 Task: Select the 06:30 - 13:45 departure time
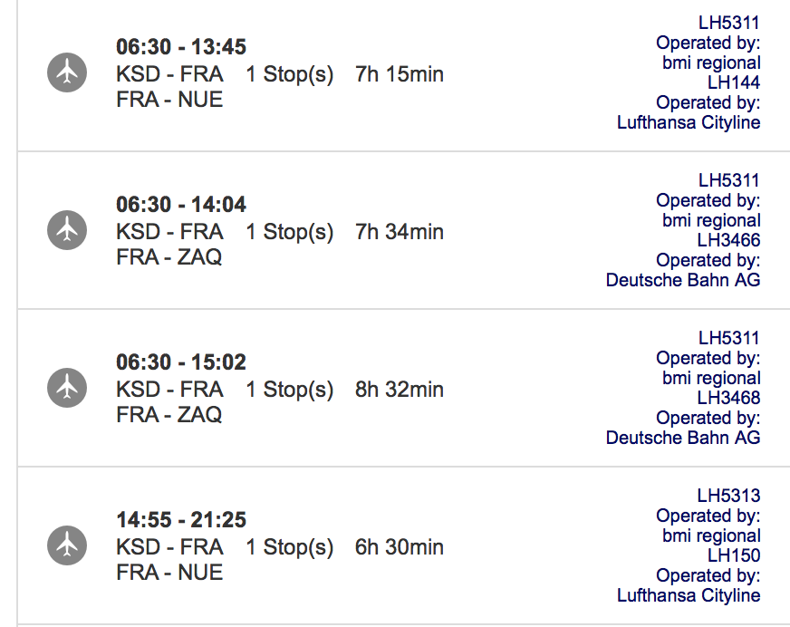coord(181,47)
